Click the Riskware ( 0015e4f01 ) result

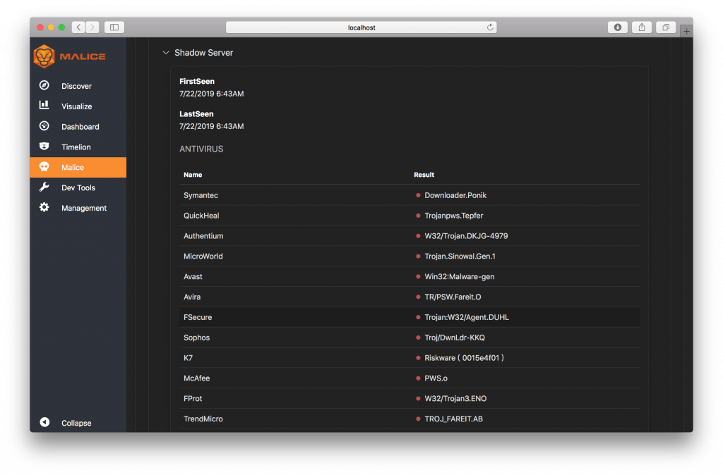(464, 357)
